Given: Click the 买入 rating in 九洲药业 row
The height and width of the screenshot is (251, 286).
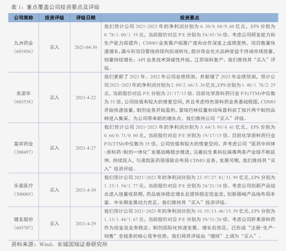Looking at the screenshot, I should (x=55, y=47).
